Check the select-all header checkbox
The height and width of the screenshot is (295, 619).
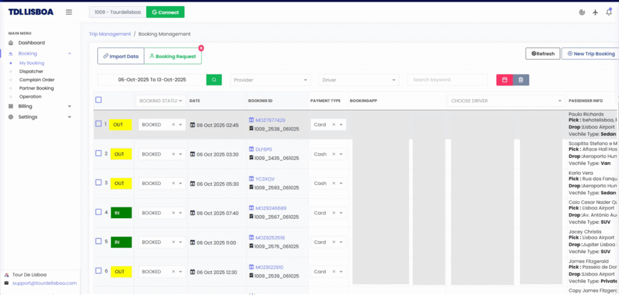click(x=99, y=100)
